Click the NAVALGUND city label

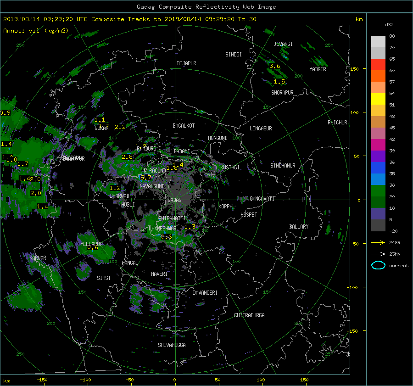[152, 186]
